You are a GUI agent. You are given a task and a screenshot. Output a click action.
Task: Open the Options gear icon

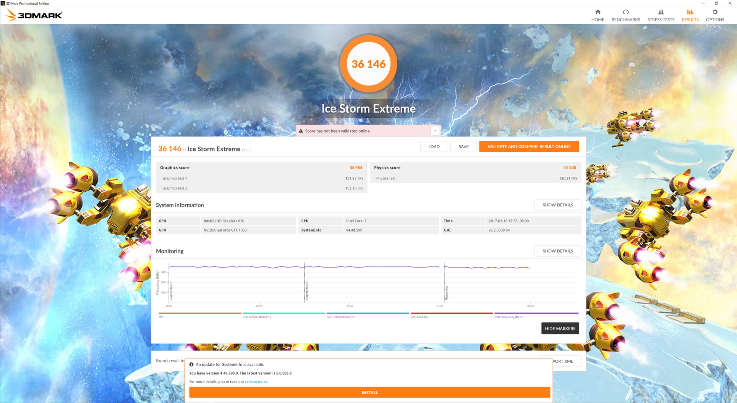pyautogui.click(x=715, y=12)
